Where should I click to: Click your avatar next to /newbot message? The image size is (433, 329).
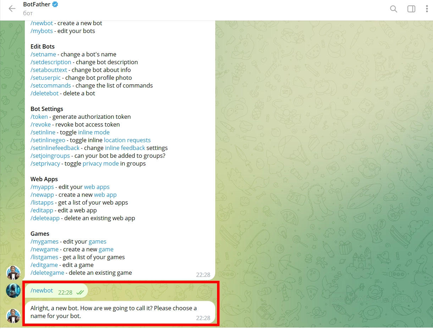coord(13,291)
